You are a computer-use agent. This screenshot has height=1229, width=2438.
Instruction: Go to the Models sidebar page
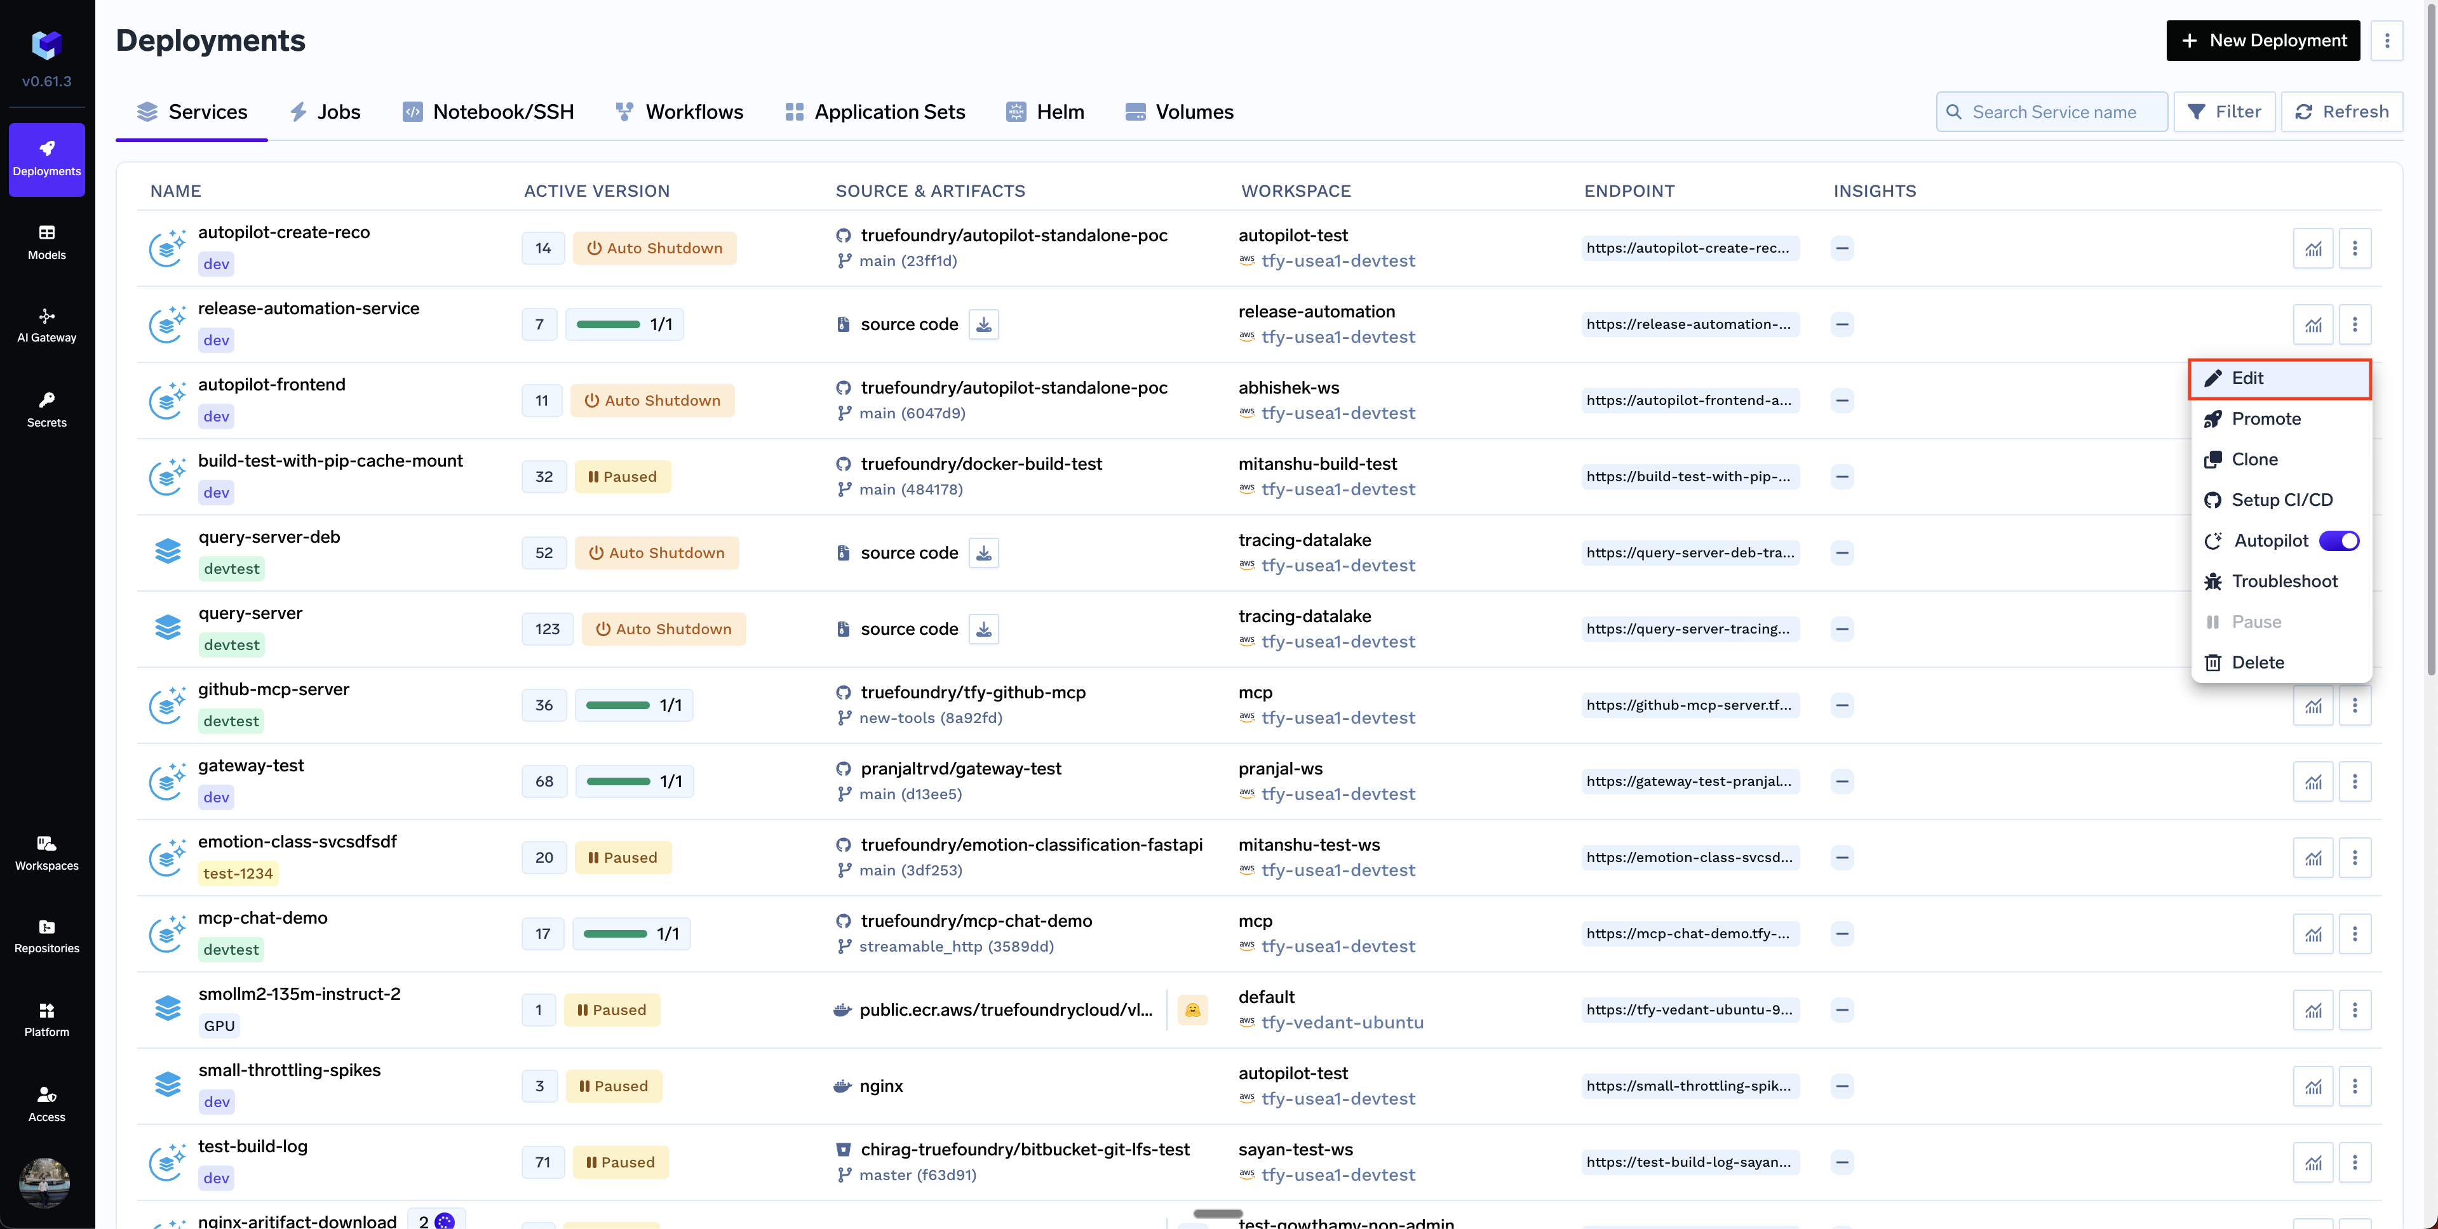tap(46, 241)
